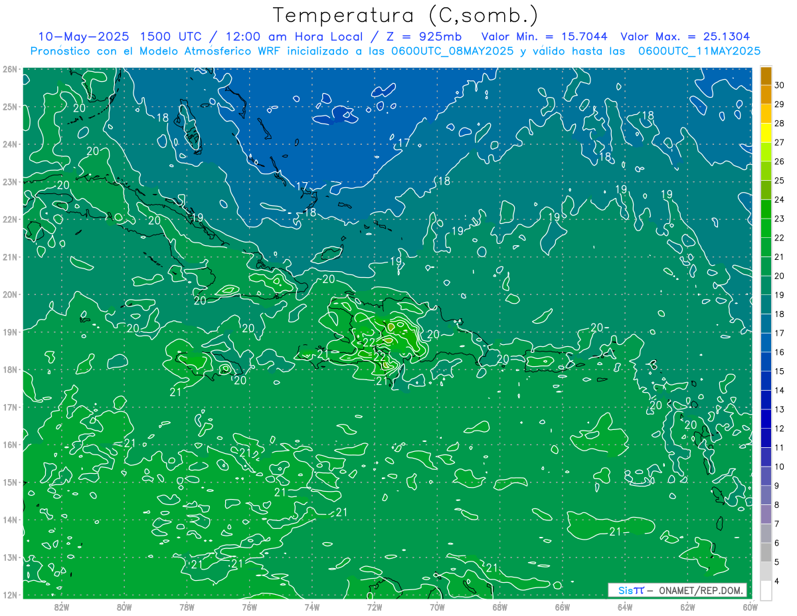Click the "78W" longitude axis label
This screenshot has height=616, width=797.
187,607
